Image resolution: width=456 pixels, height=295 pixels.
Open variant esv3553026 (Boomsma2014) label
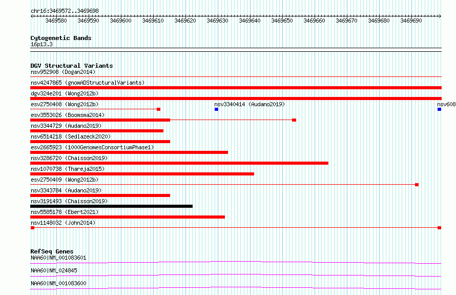68,115
